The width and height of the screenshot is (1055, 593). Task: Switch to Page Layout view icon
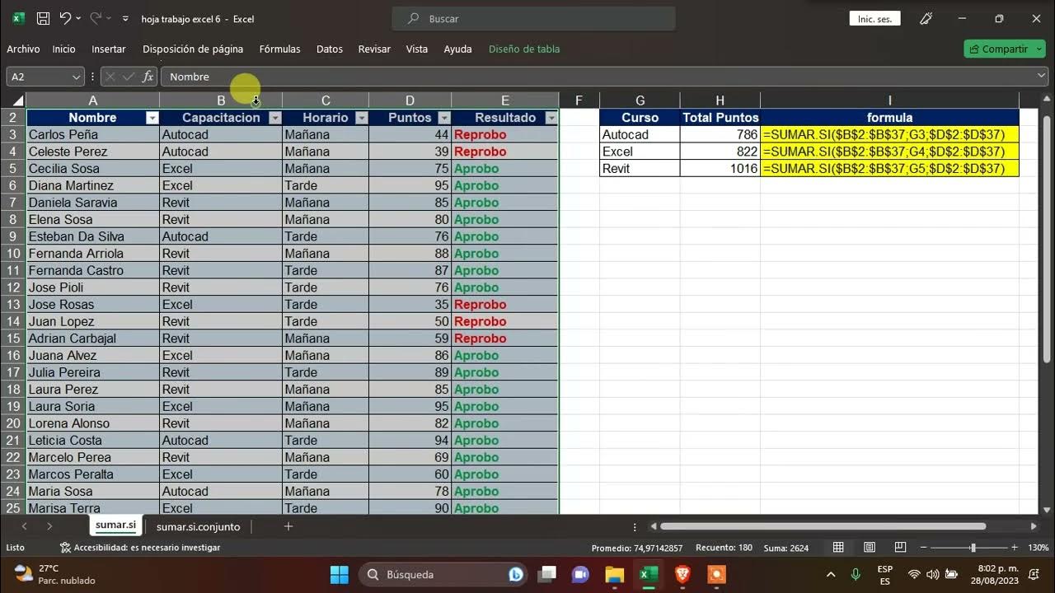pos(869,548)
